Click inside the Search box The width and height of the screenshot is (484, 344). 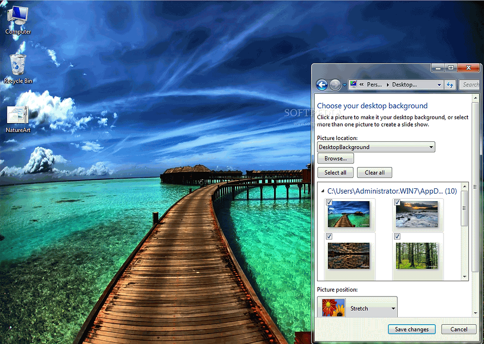coord(472,85)
